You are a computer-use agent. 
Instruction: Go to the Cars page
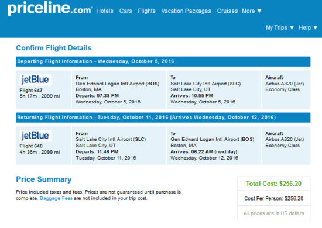(125, 11)
